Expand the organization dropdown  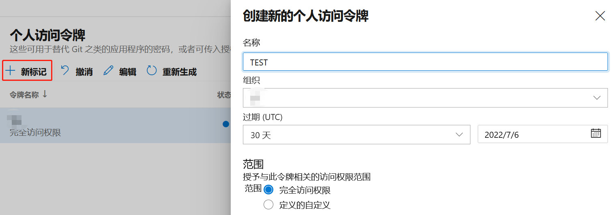tap(425, 98)
